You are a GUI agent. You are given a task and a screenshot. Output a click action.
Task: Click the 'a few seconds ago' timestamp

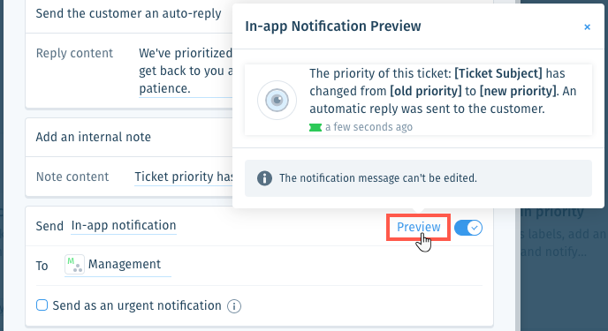point(369,127)
